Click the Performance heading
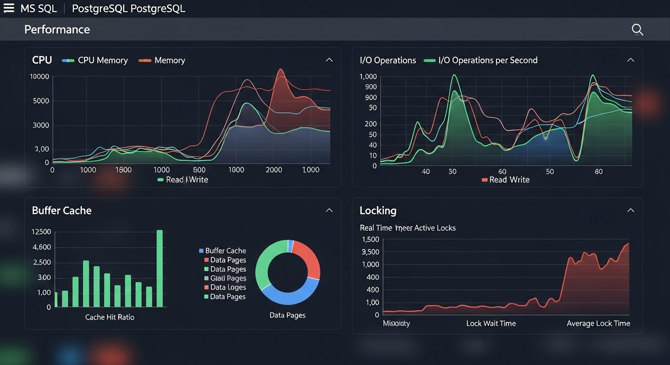The height and width of the screenshot is (365, 670). point(57,29)
